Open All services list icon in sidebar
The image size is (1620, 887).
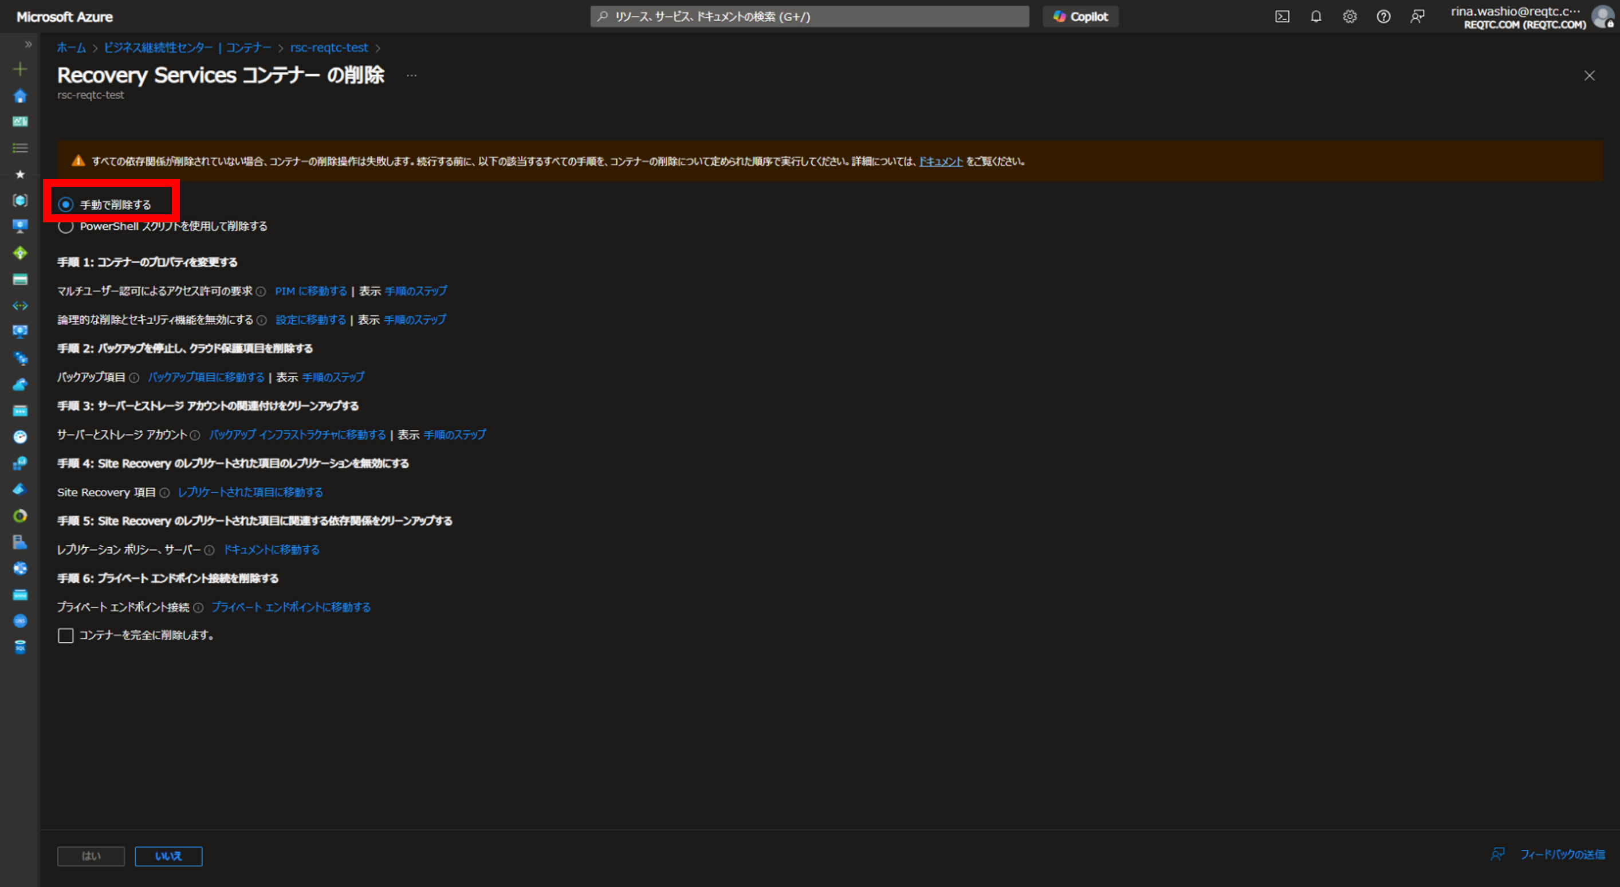20,148
